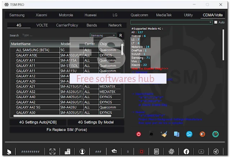Switch to the Qualcomm main tab
Screen dimensions: 230x157
tap(139, 15)
